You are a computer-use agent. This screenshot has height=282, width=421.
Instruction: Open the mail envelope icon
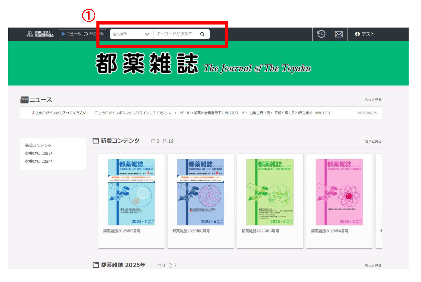(339, 34)
